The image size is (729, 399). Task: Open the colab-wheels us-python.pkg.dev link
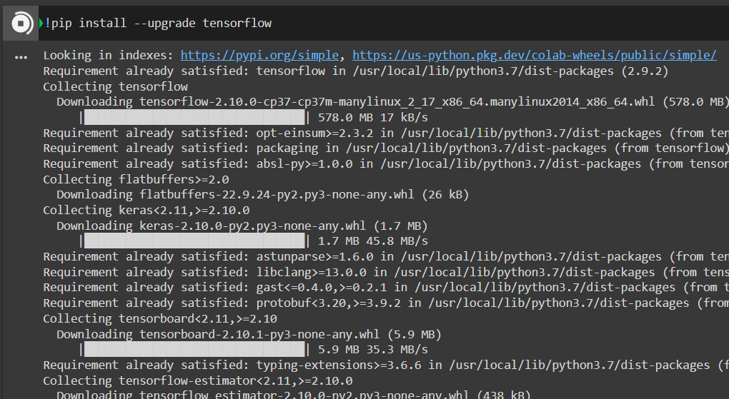[534, 55]
